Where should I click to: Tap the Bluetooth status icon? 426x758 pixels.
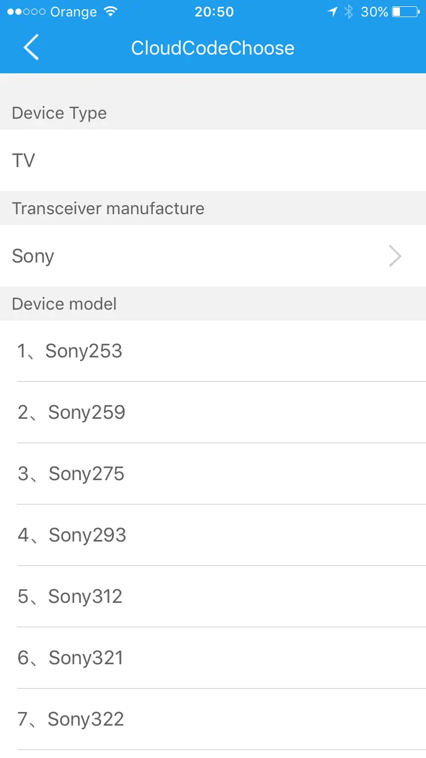[349, 12]
